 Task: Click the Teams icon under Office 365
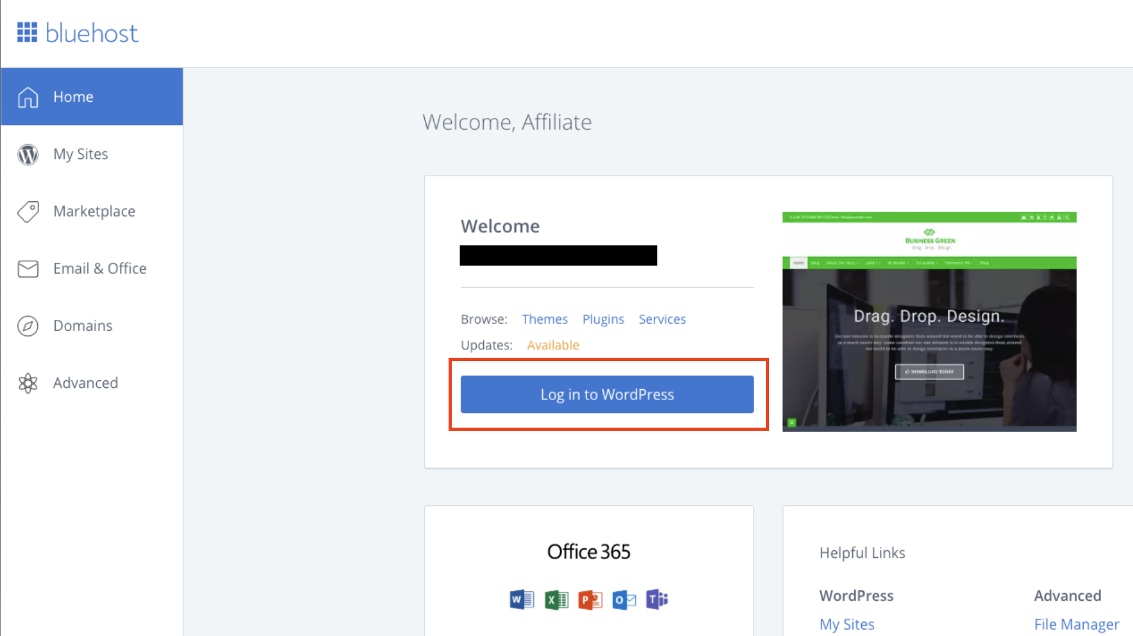[657, 599]
